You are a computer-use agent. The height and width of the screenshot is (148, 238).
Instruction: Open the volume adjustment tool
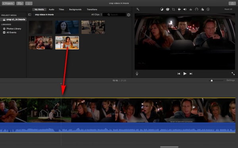pos(185,9)
